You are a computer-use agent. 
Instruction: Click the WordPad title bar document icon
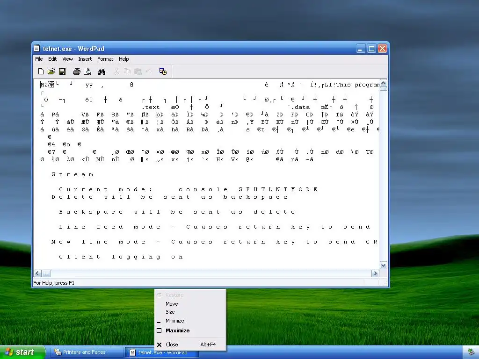pos(37,49)
